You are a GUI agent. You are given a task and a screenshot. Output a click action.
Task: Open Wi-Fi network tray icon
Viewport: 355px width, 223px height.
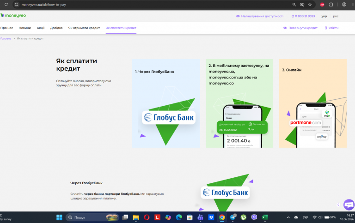314,217
